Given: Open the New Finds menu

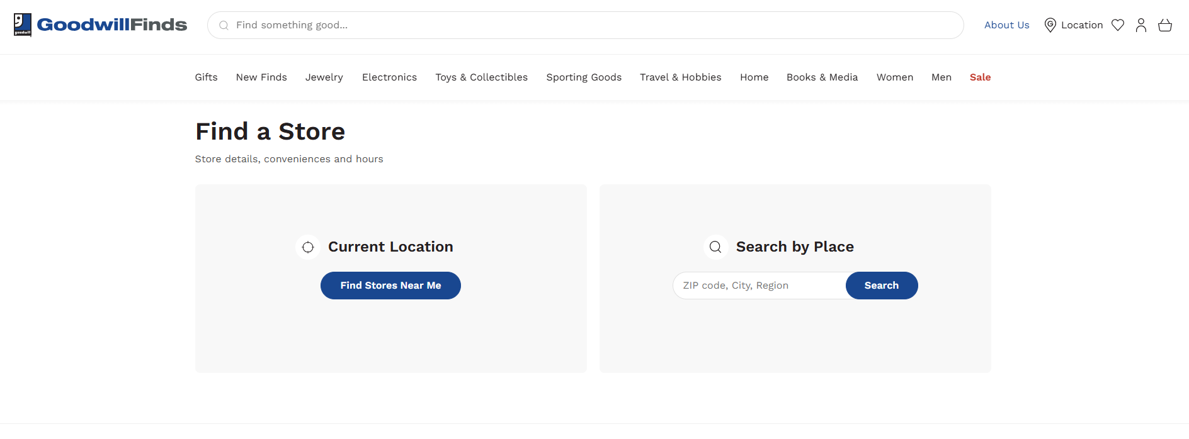Looking at the screenshot, I should point(261,77).
